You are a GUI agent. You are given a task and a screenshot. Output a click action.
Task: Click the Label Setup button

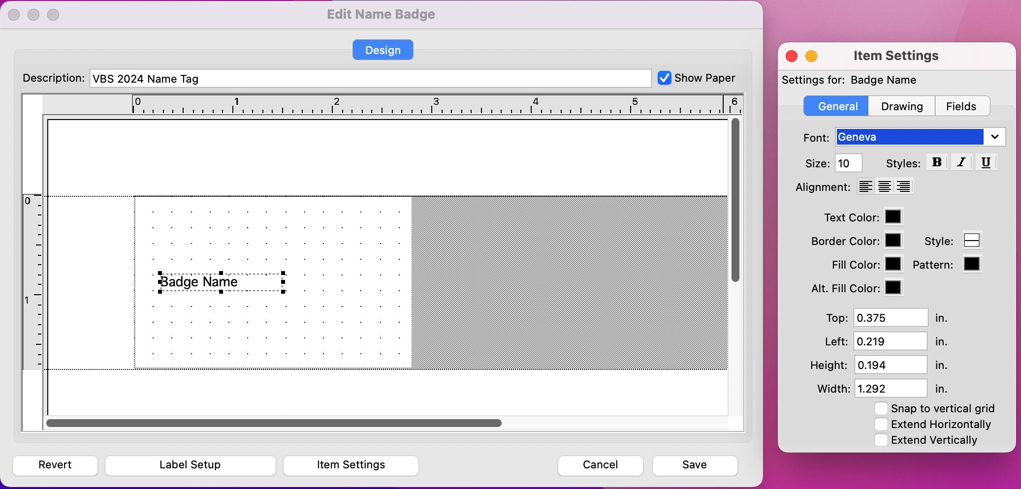click(190, 465)
